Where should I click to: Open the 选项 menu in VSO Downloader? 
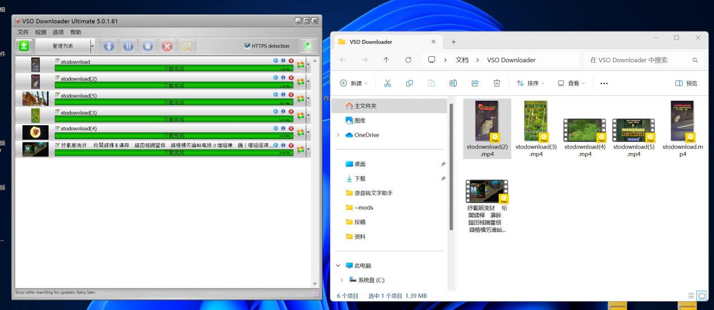point(58,32)
